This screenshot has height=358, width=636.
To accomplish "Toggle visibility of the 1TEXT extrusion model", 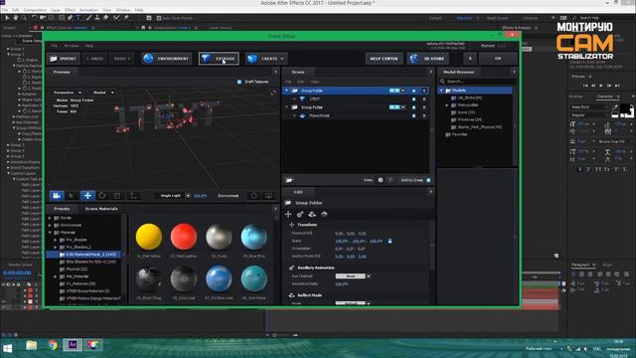I will [413, 99].
